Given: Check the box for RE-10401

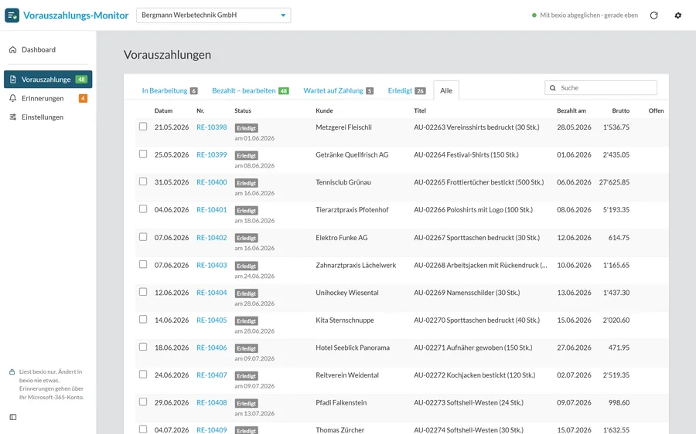Looking at the screenshot, I should (x=143, y=209).
